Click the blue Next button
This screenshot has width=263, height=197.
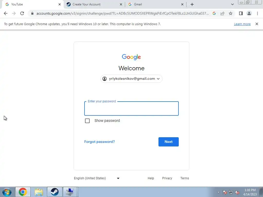pos(168,142)
